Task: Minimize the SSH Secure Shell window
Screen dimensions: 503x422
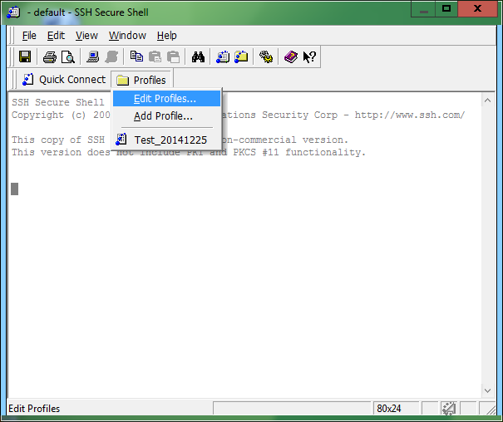Action: click(423, 9)
